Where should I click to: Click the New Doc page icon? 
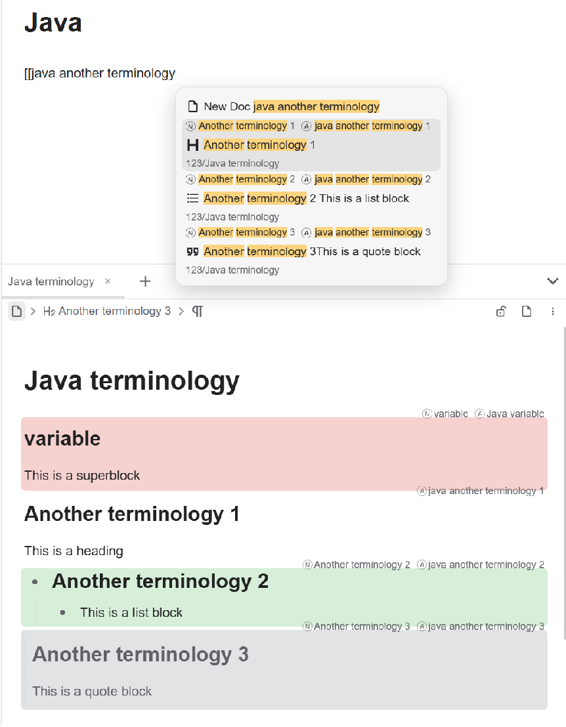tap(193, 106)
